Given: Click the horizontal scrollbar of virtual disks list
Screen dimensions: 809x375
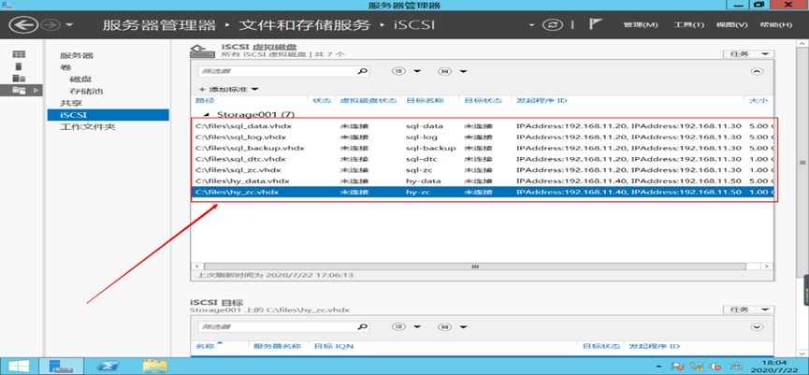Looking at the screenshot, I should click(475, 267).
